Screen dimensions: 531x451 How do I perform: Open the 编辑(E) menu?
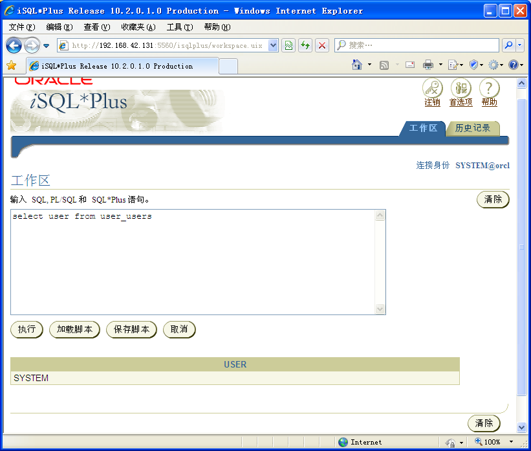(60, 27)
